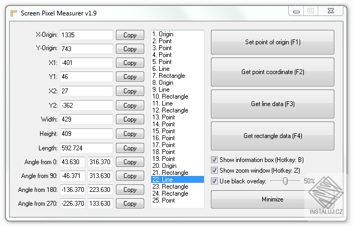This screenshot has width=353, height=226.
Task: Click Set point of origin (F1) button
Action: (272, 42)
